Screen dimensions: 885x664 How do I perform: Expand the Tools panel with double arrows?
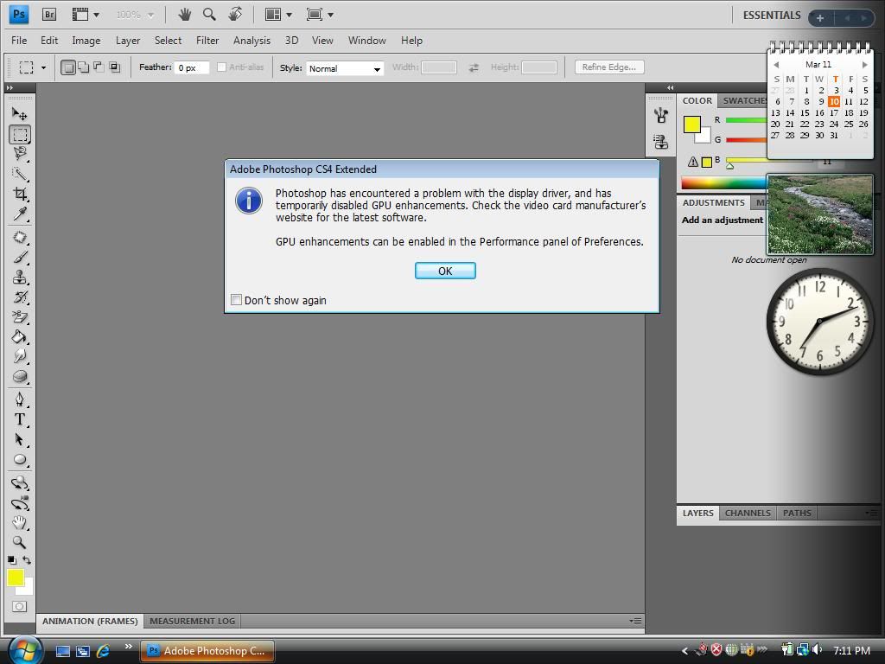click(10, 87)
